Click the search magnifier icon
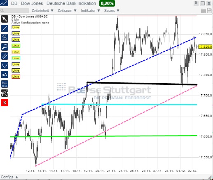Image resolution: width=213 pixels, height=180 pixels. (2, 11)
